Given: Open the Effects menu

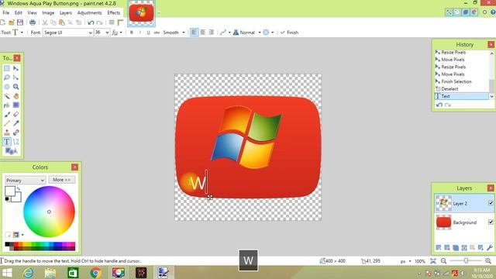Looking at the screenshot, I should tap(114, 12).
